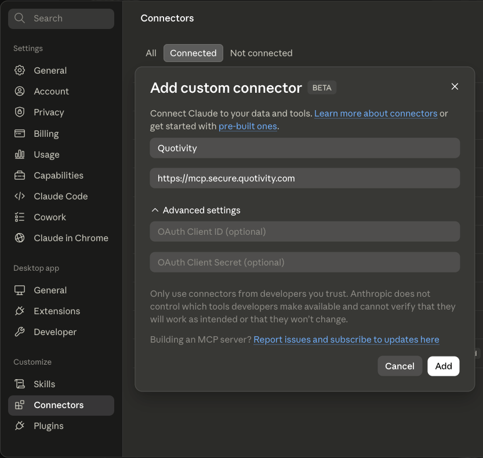Viewport: 483px width, 458px height.
Task: Go to Billing settings
Action: coord(61,133)
